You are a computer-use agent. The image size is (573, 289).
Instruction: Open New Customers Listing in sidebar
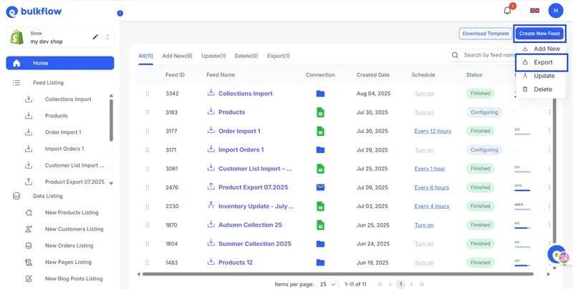[74, 229]
